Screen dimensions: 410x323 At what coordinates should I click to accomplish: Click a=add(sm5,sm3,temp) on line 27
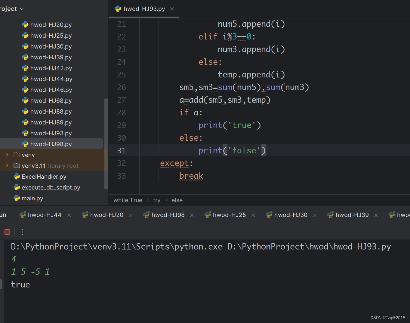(225, 100)
